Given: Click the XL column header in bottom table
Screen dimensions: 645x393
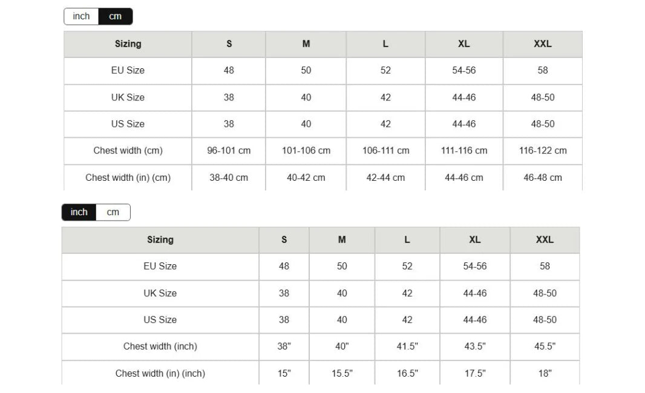Looking at the screenshot, I should (x=475, y=239).
